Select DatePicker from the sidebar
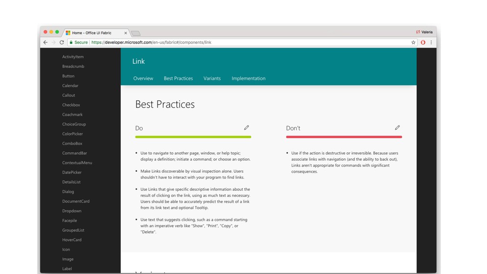The image size is (487, 274). click(x=72, y=172)
